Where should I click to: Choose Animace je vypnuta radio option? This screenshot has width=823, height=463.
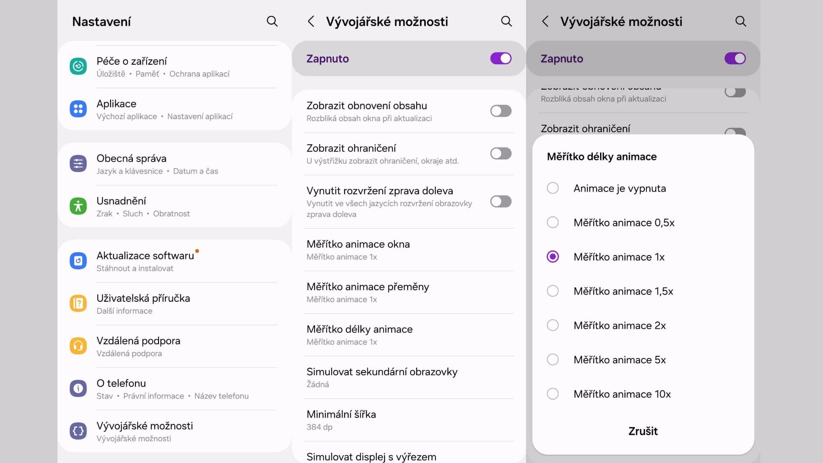click(553, 188)
